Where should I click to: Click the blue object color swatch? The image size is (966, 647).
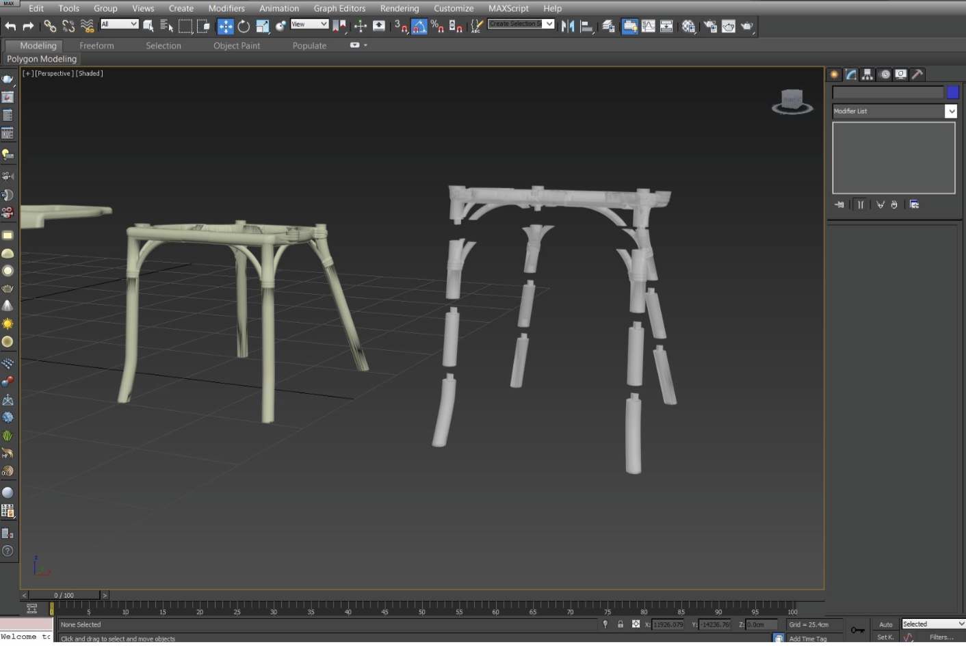(953, 92)
